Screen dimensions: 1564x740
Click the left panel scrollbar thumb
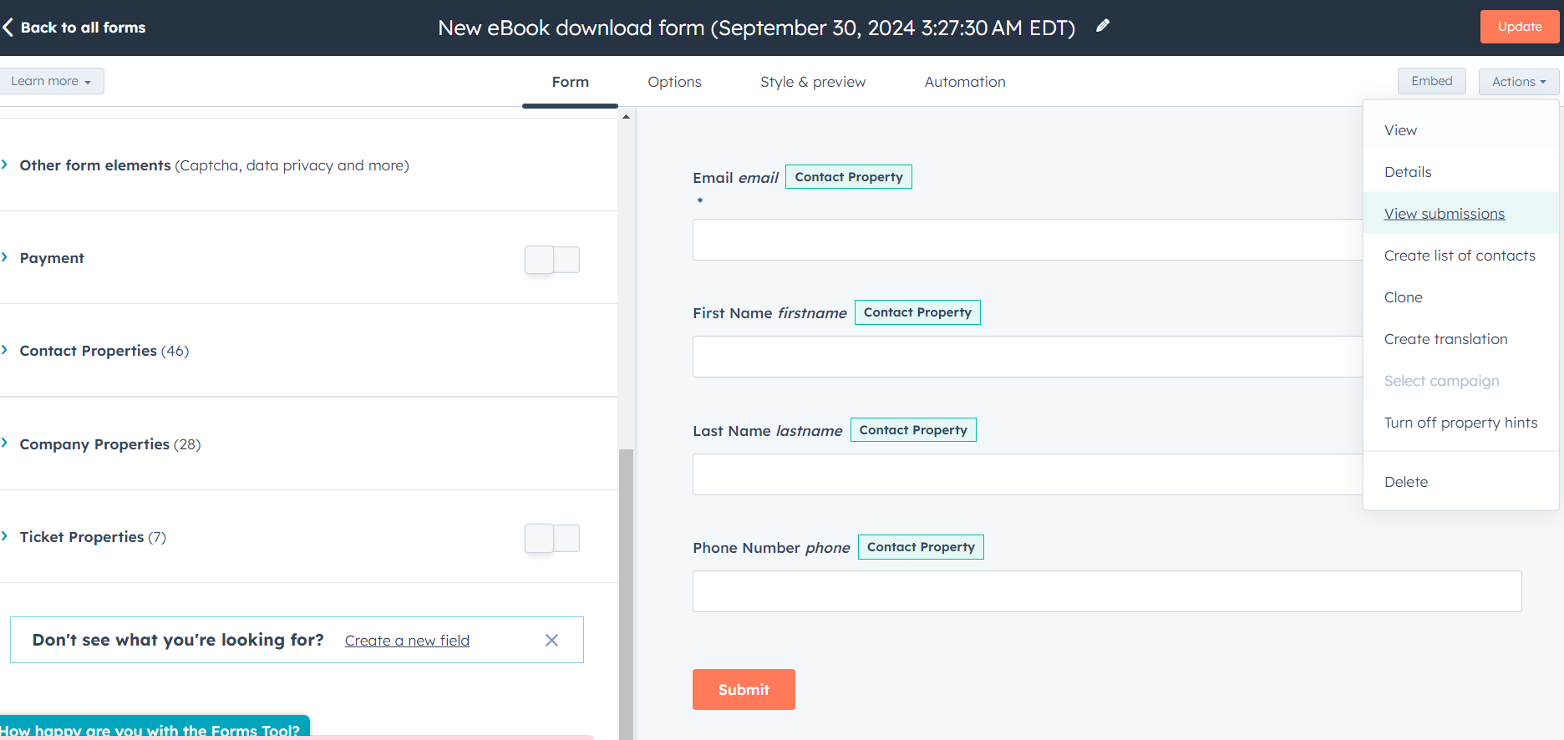pos(626,593)
